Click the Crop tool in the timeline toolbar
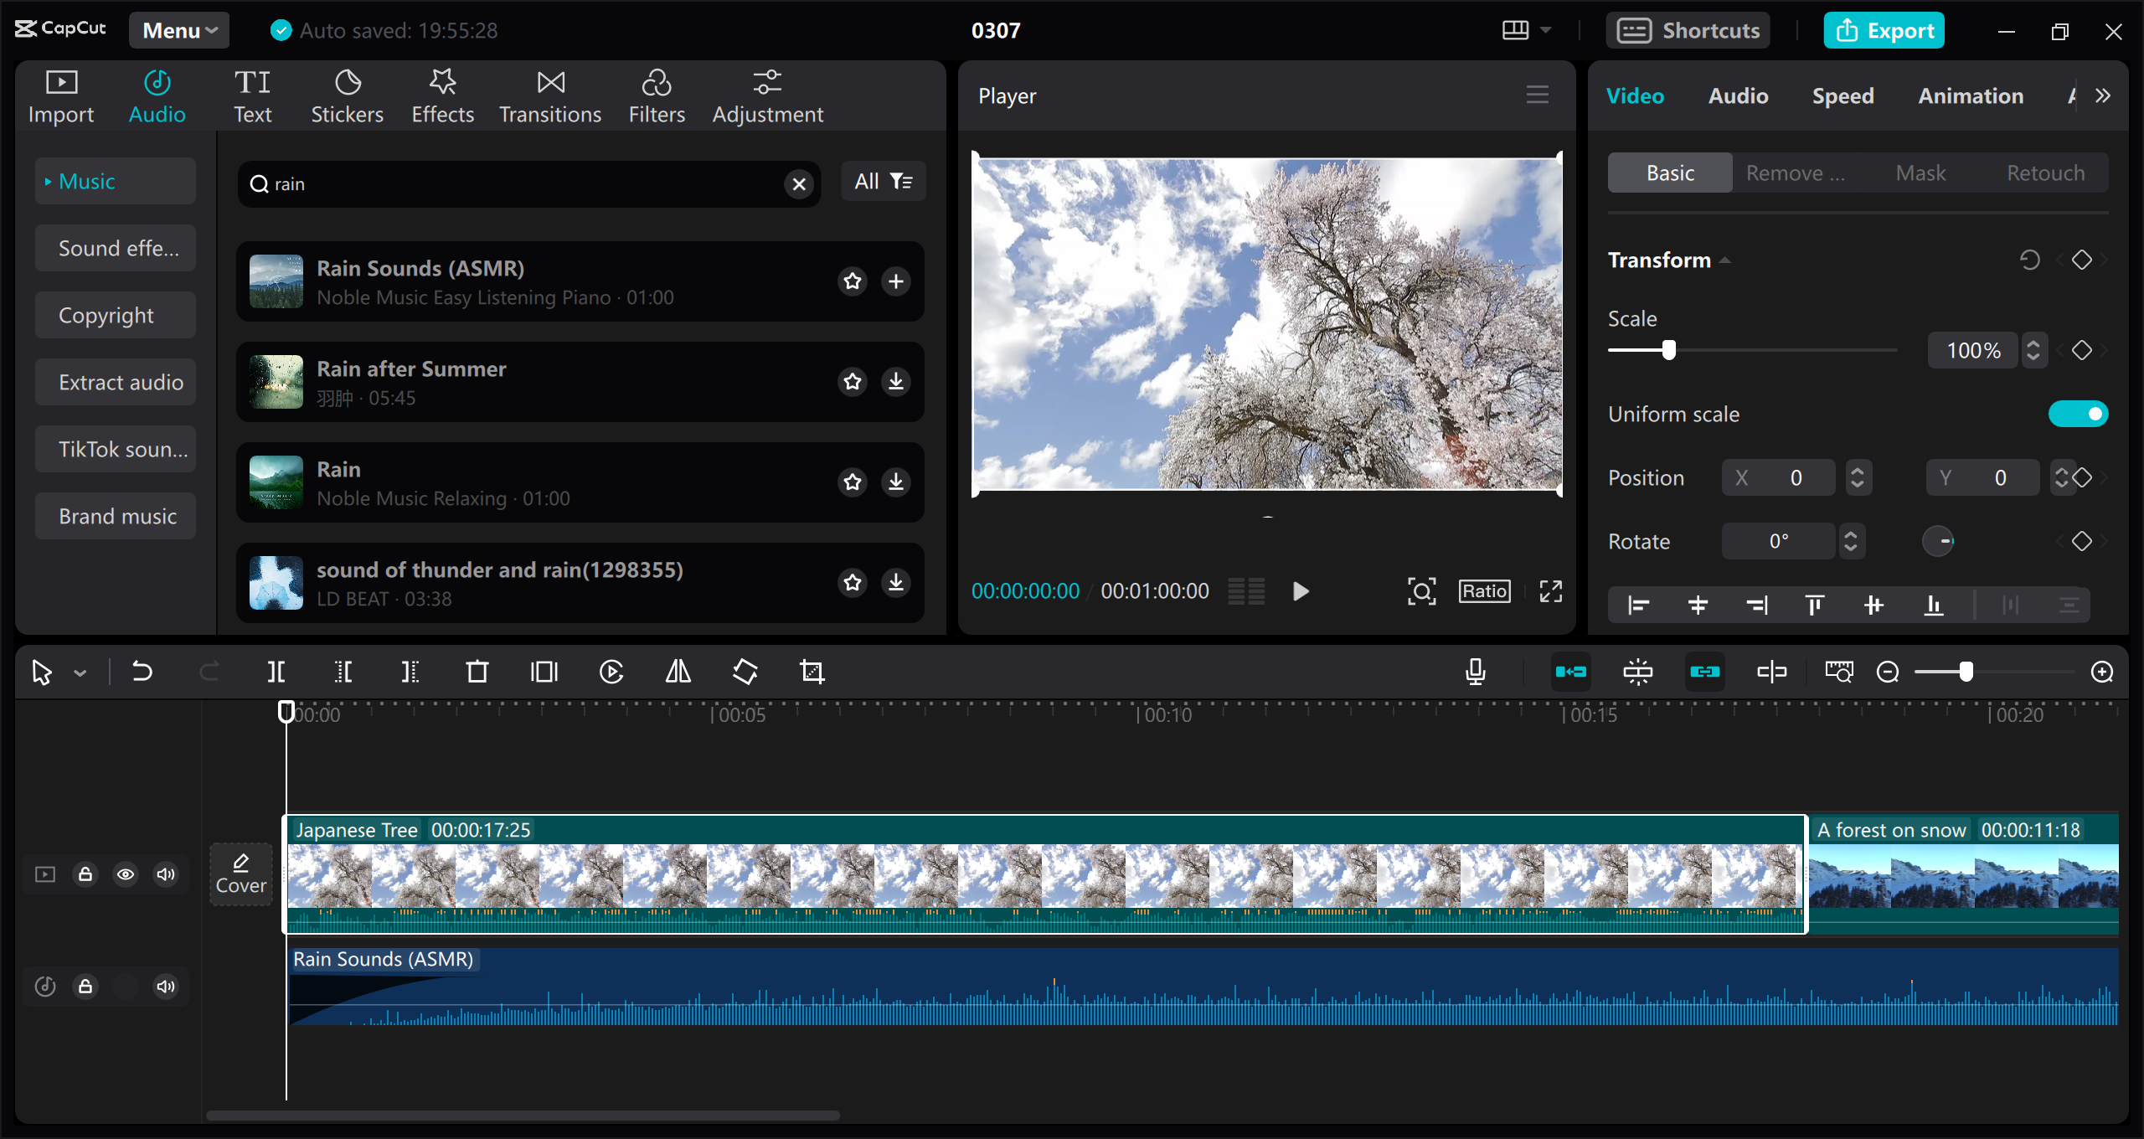This screenshot has width=2144, height=1139. pos(812,671)
